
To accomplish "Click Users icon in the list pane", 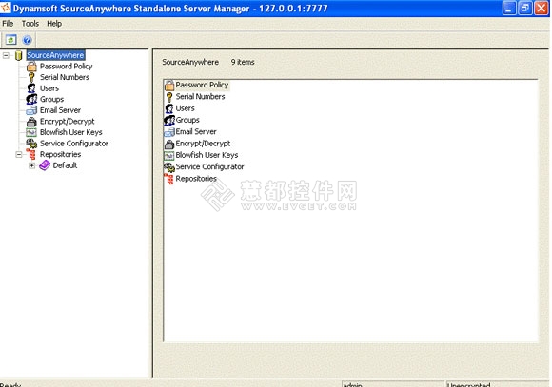I will (169, 108).
